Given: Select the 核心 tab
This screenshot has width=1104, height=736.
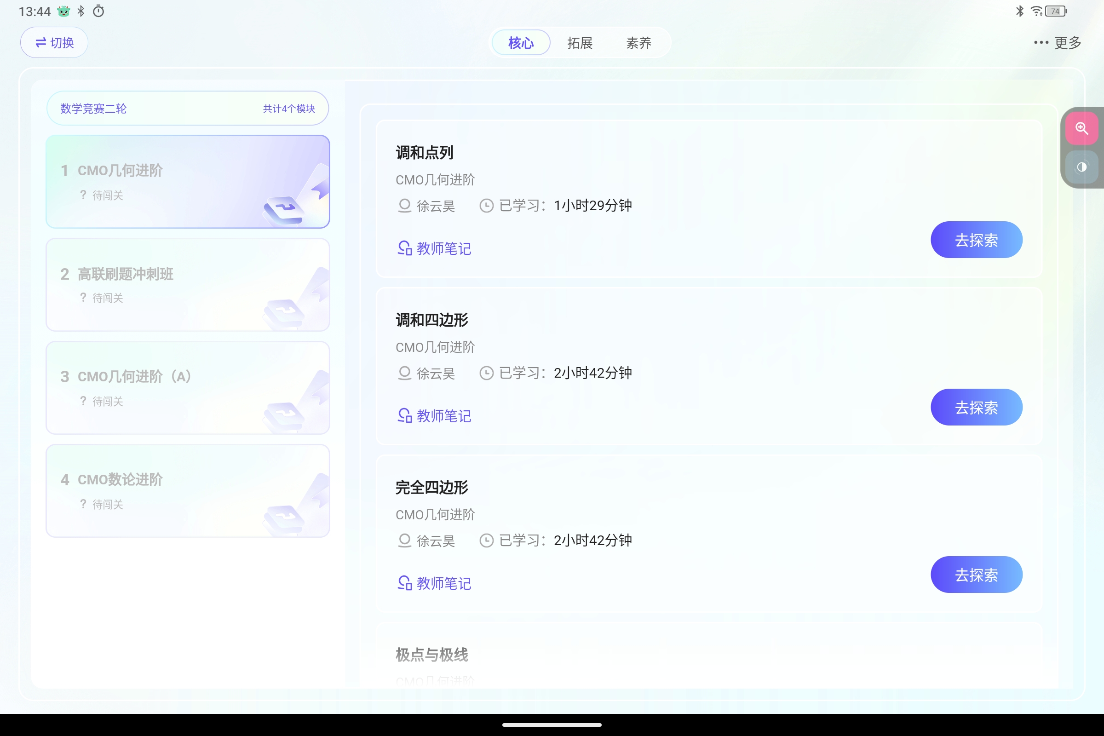Looking at the screenshot, I should point(521,43).
